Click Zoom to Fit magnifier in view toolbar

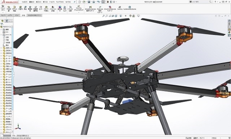(104, 16)
